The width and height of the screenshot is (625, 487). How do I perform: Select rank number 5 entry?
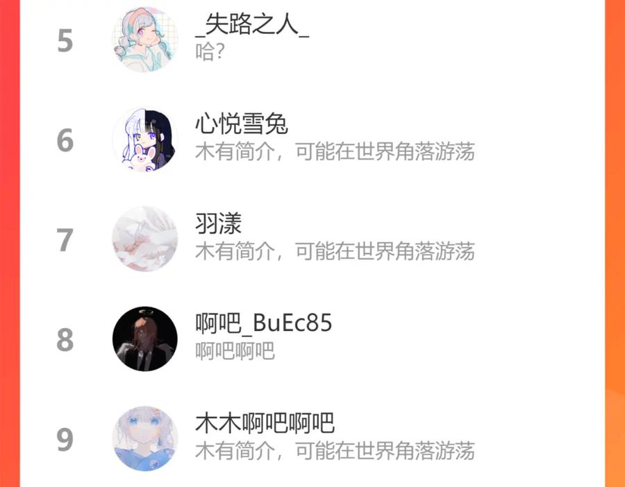tap(65, 41)
